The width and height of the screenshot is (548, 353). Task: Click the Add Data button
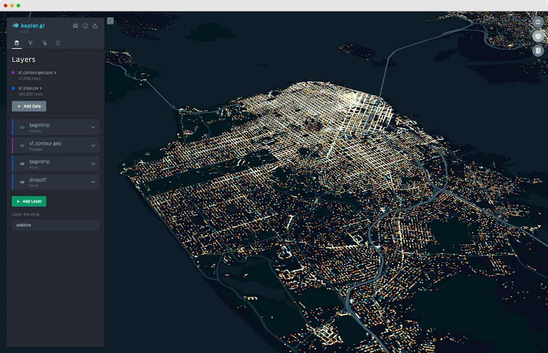pos(28,106)
